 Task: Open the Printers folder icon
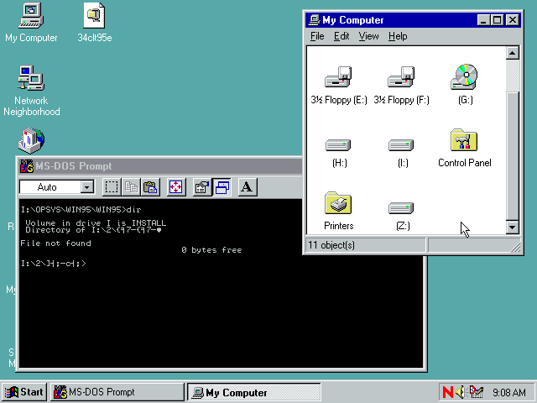(338, 203)
